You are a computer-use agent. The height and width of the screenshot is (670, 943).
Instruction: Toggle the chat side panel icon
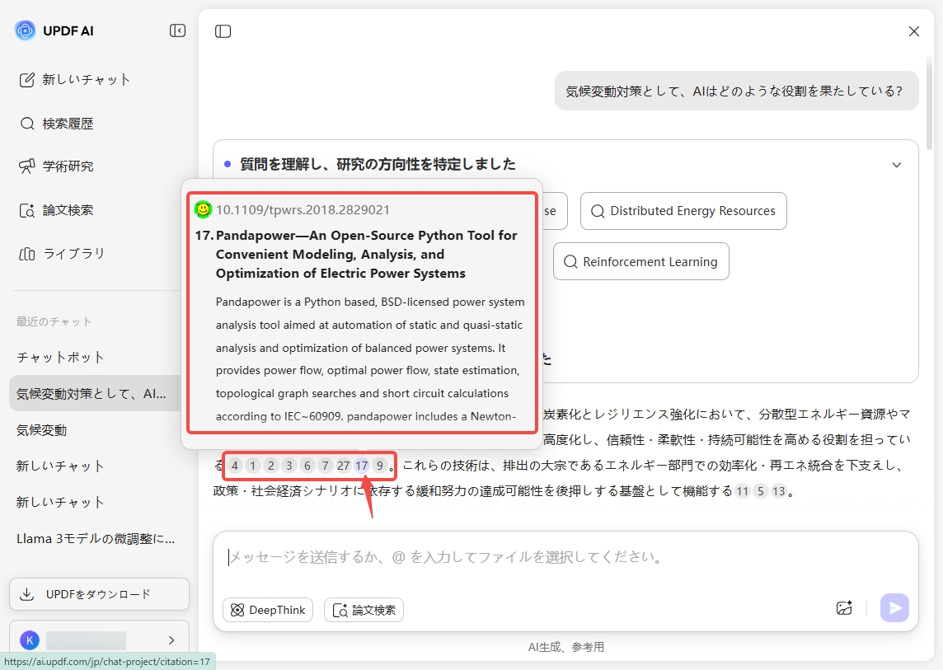(x=223, y=31)
